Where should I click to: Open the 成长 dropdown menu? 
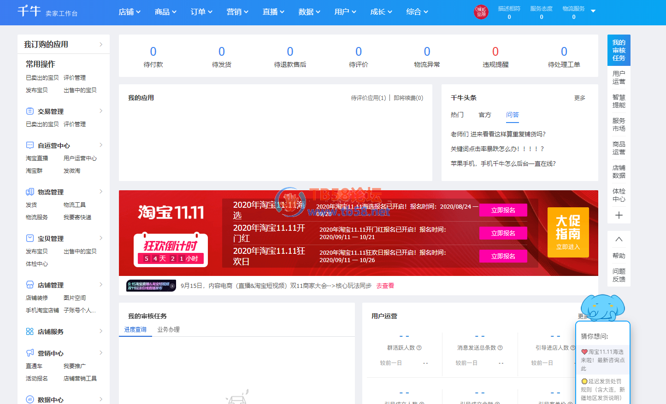(382, 12)
